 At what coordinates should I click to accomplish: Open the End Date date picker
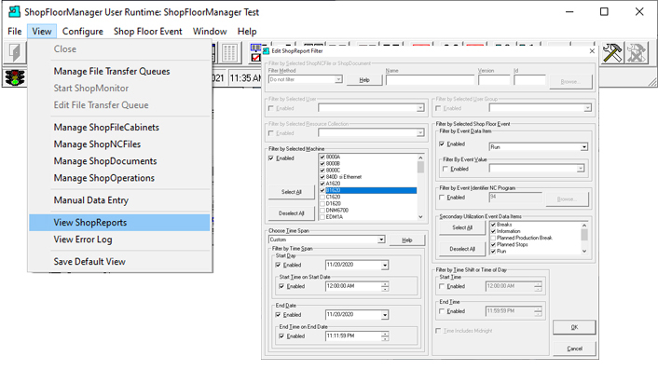[x=385, y=315]
